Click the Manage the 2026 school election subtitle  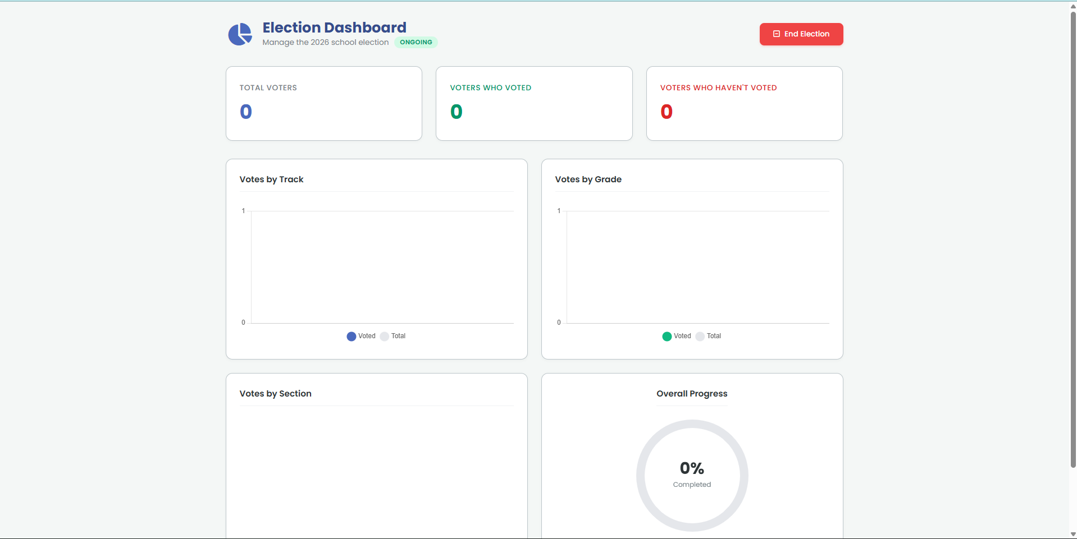click(325, 43)
